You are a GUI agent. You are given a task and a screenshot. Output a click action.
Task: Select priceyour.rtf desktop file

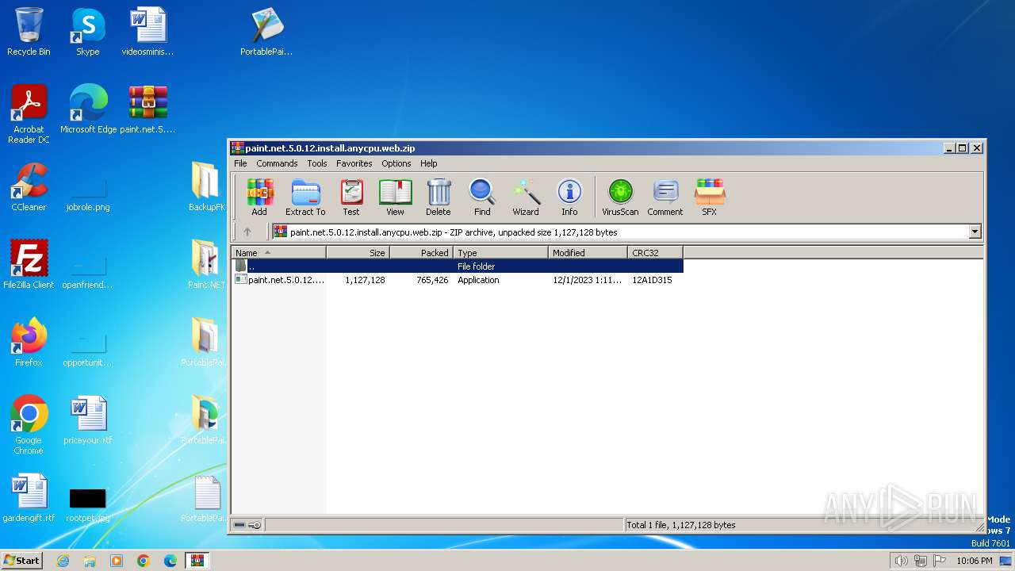[88, 420]
